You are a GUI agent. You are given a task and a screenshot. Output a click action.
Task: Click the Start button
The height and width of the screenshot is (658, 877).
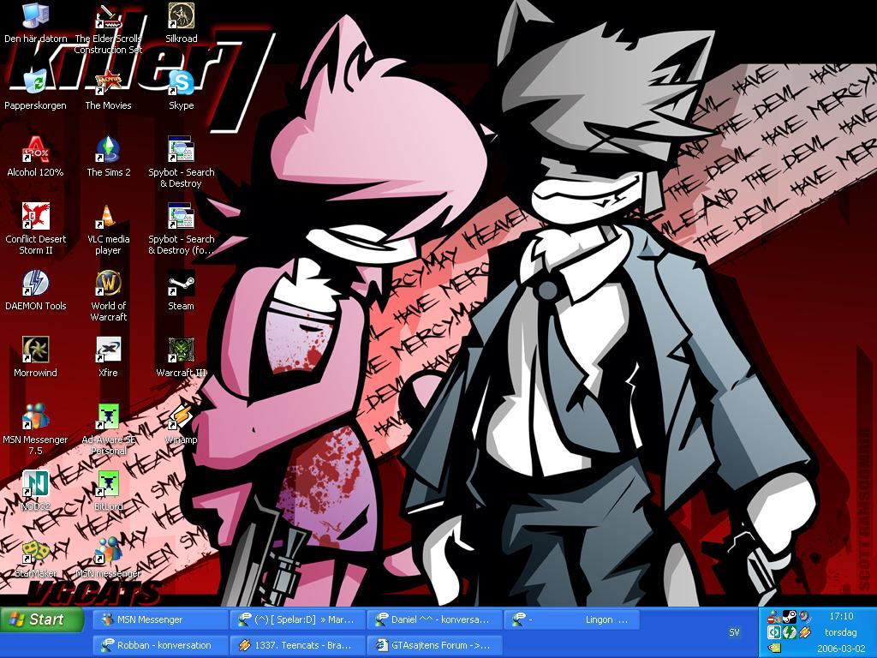(42, 619)
